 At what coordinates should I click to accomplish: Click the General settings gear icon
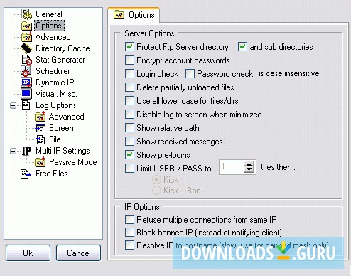[26, 14]
